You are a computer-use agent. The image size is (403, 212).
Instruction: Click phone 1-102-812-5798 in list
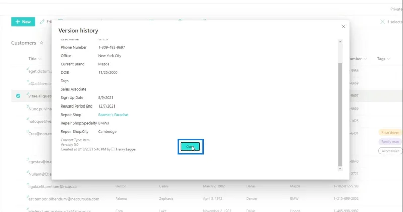click(346, 186)
